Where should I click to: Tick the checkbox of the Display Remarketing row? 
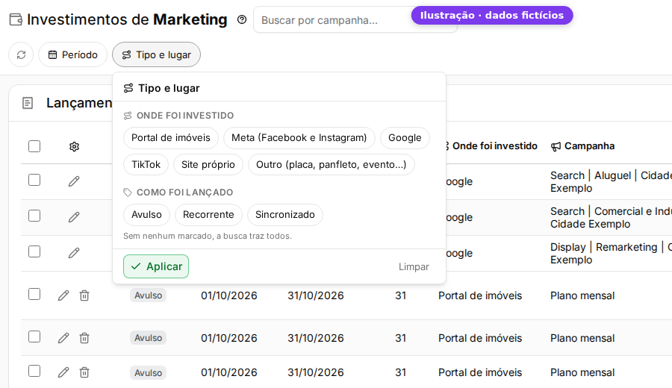(x=34, y=251)
